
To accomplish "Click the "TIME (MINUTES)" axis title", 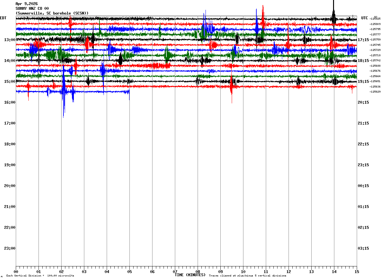I will coord(190,275).
